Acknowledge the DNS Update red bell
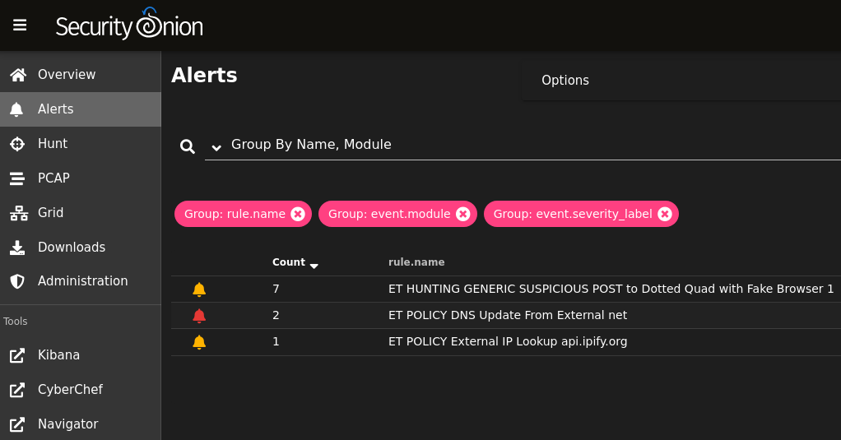The image size is (841, 440). pos(199,316)
